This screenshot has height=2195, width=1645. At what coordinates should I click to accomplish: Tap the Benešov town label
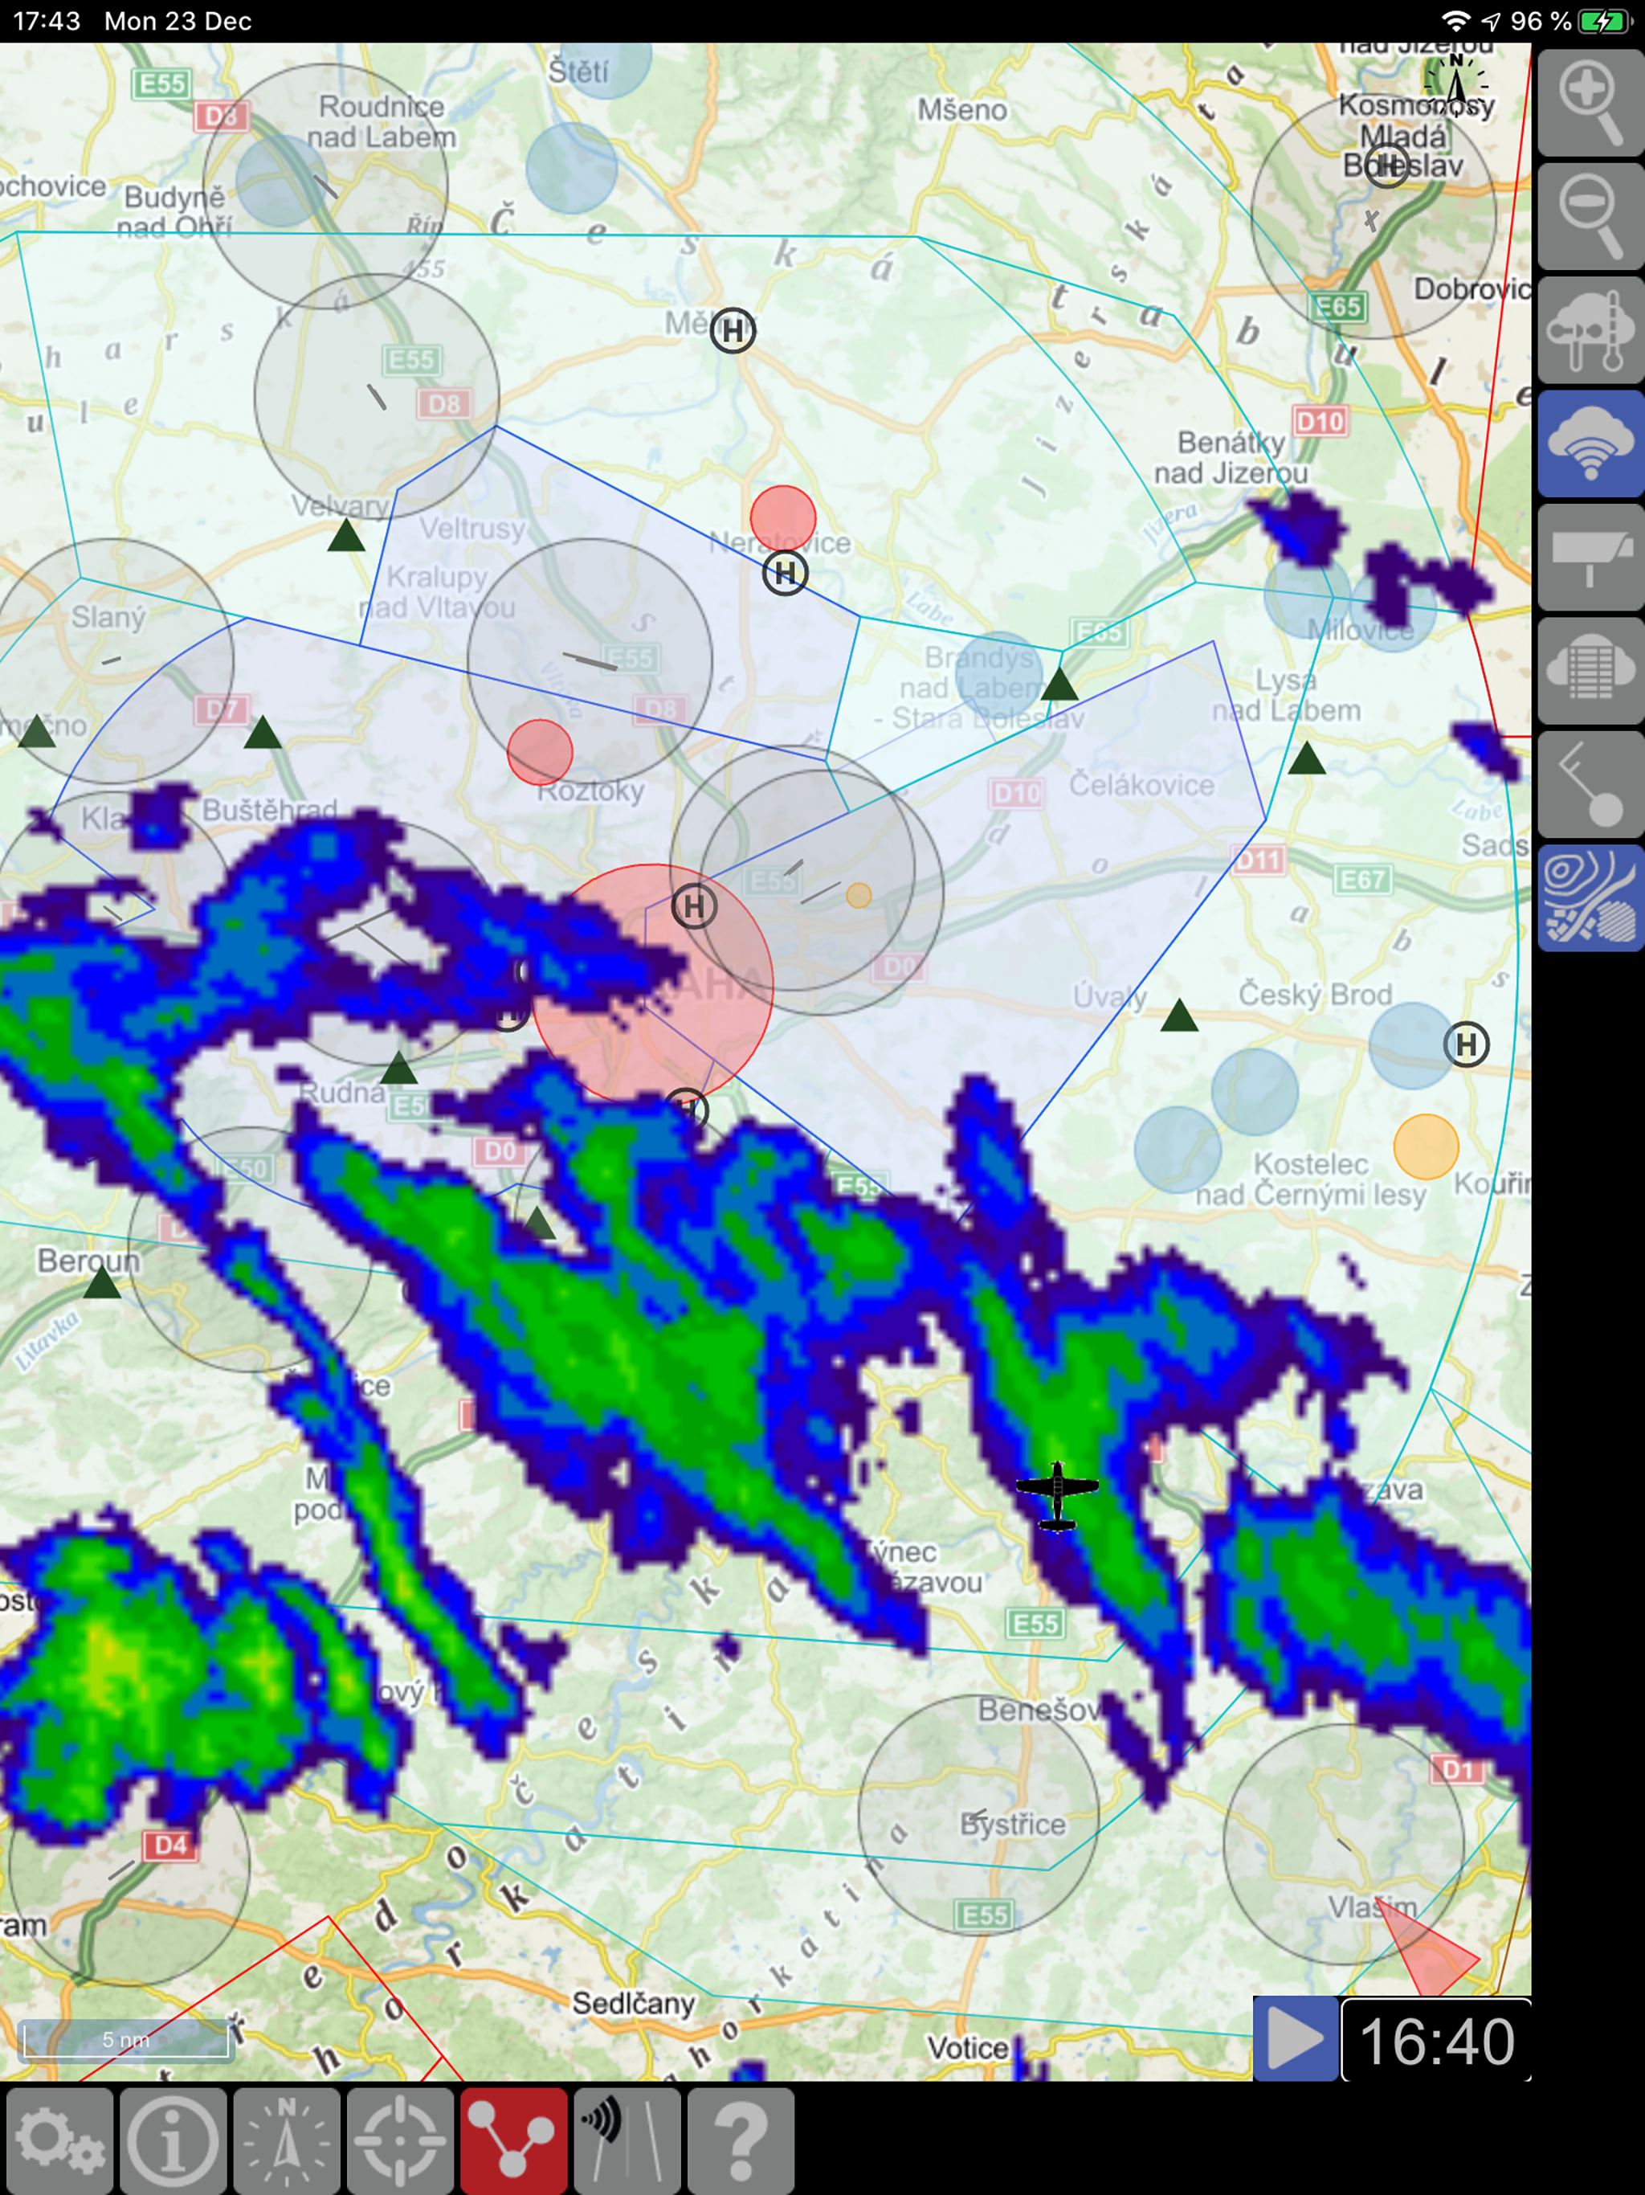pos(1039,1710)
